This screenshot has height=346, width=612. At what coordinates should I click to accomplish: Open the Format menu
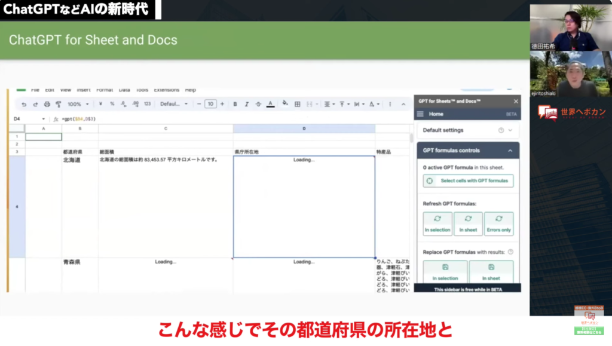105,90
